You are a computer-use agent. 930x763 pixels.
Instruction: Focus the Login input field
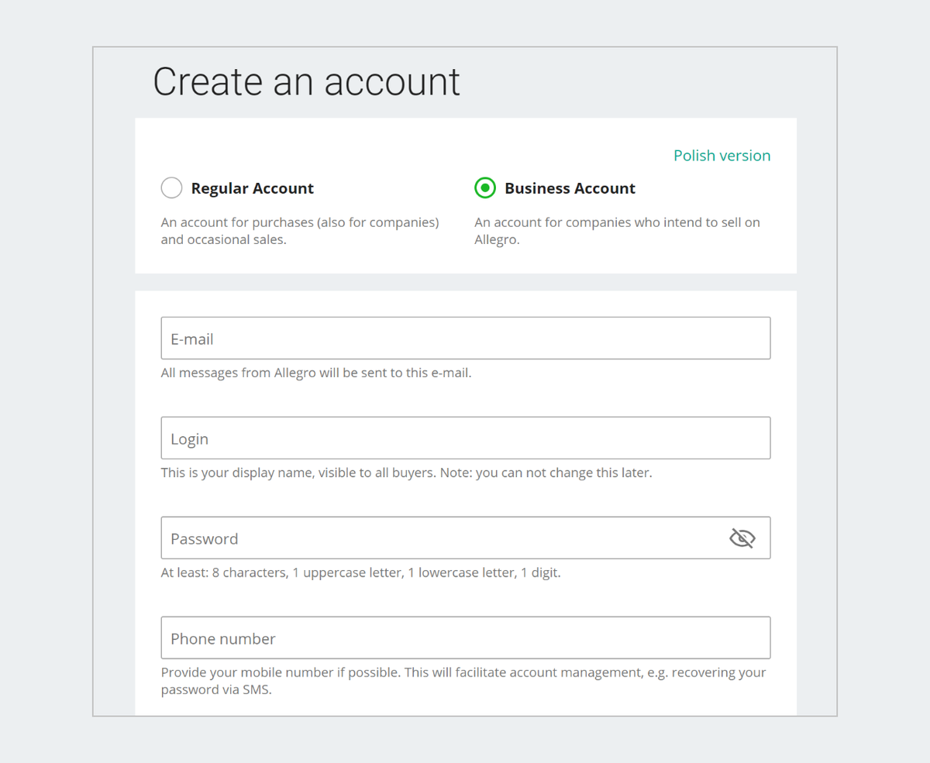[x=465, y=438]
